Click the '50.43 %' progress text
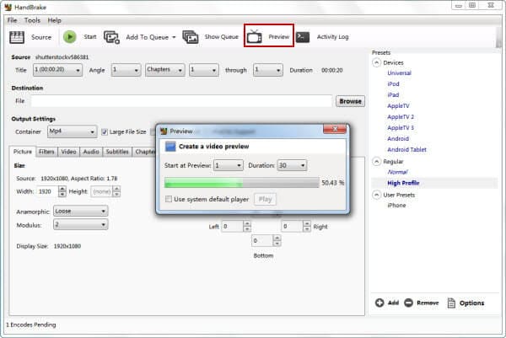Viewport: 506px width, 338px height. [333, 183]
